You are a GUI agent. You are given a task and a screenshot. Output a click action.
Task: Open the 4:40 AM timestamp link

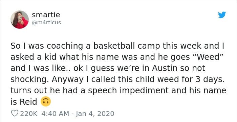(x=55, y=114)
